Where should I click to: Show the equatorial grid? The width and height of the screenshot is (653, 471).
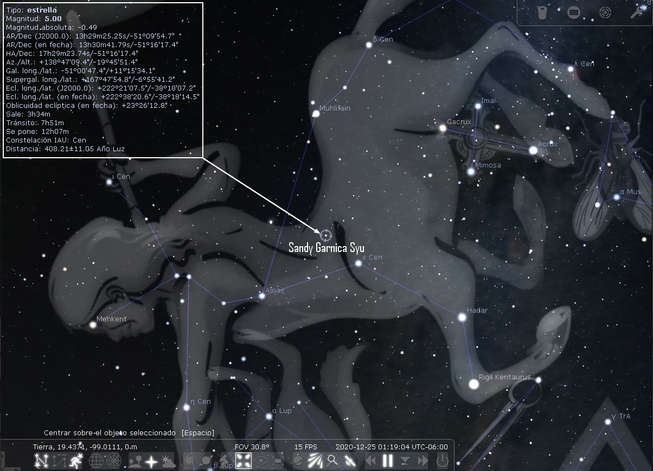[96, 461]
